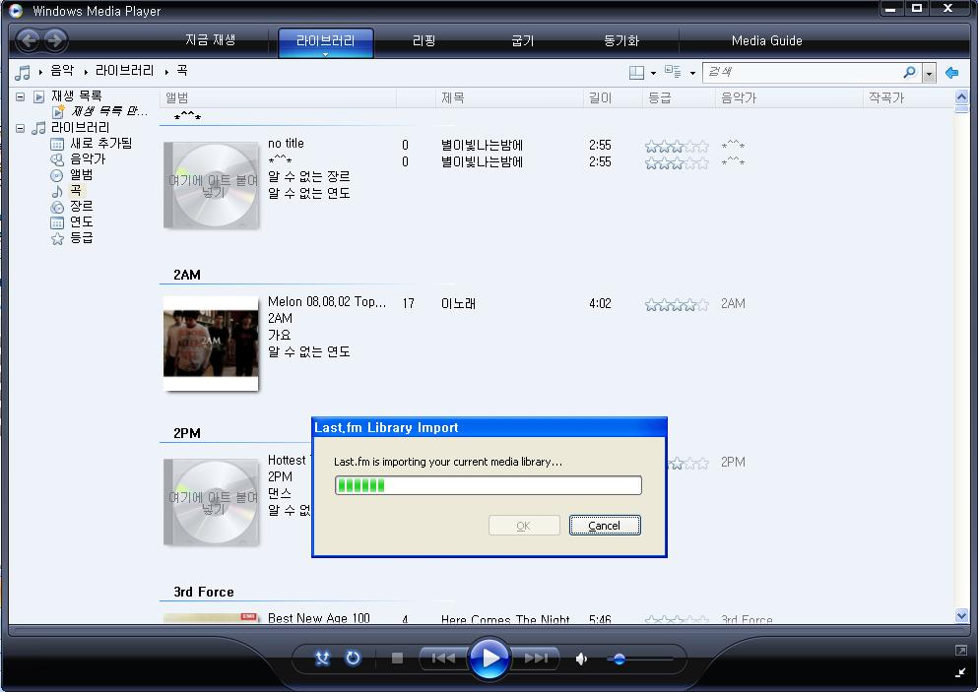The width and height of the screenshot is (978, 692).
Task: Select 연도 in the library tree
Action: click(81, 221)
